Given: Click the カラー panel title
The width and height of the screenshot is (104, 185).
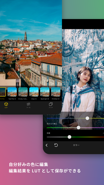Looking at the screenshot, I should 76,145.
